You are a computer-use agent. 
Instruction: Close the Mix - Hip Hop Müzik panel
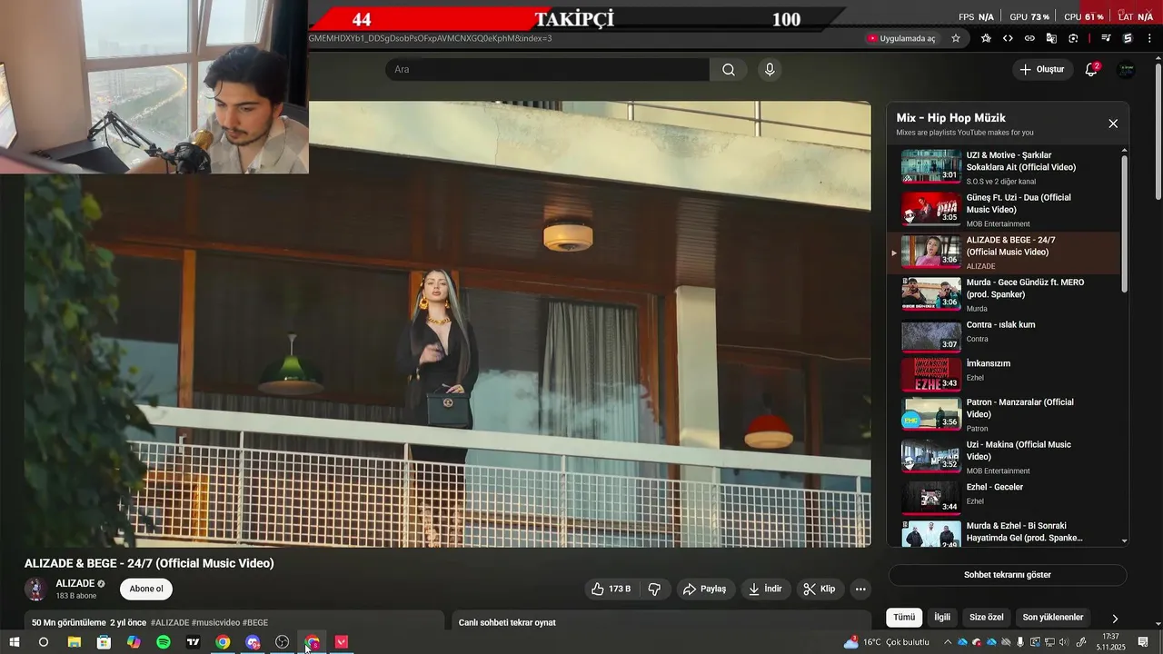[1113, 124]
